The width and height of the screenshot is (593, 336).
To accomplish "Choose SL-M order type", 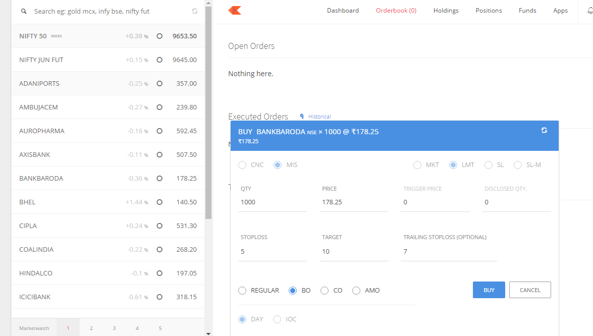I will tap(518, 165).
